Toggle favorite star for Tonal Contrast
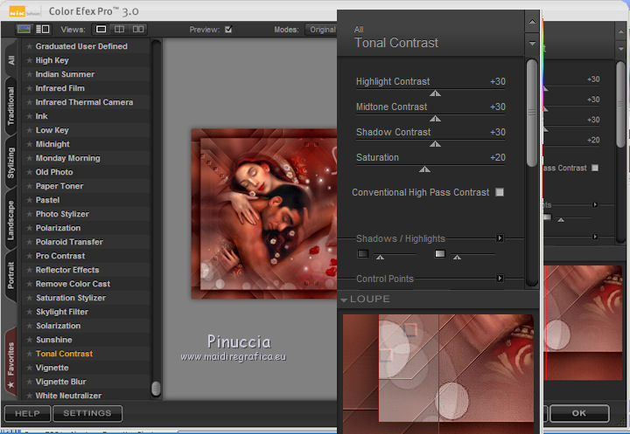 pos(30,354)
